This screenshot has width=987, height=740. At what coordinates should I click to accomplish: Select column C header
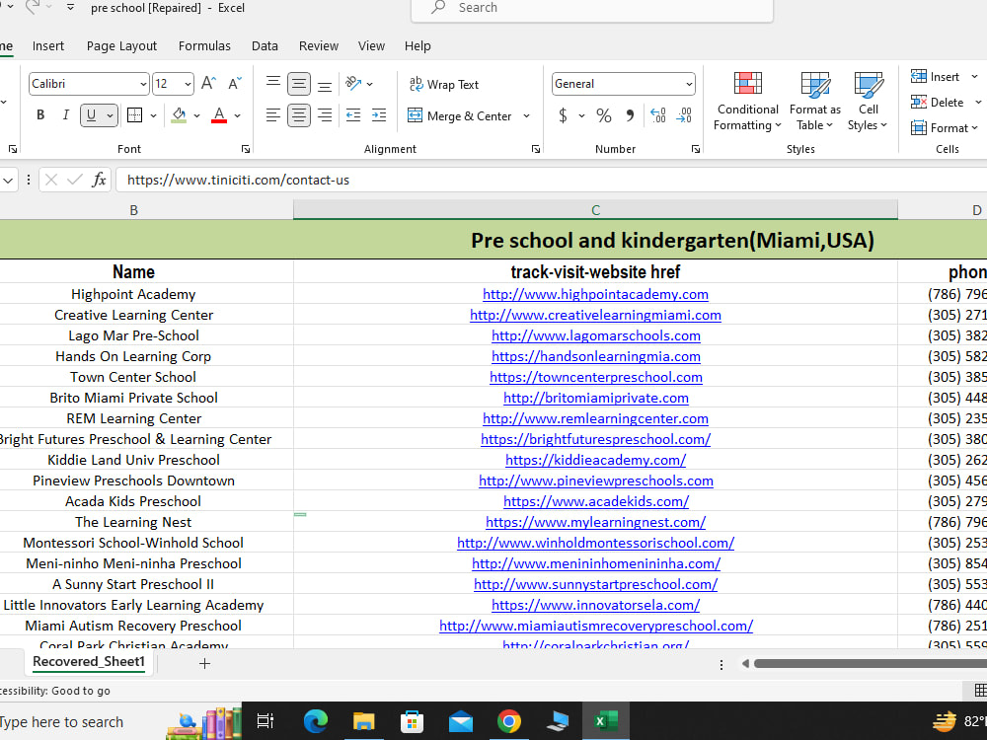pyautogui.click(x=595, y=210)
